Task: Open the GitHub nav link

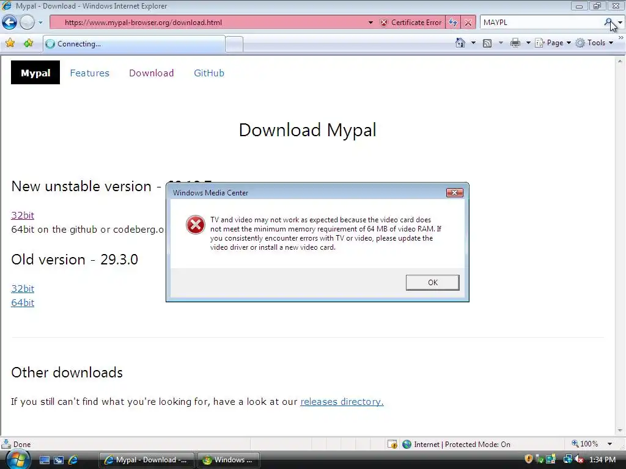Action: tap(209, 73)
